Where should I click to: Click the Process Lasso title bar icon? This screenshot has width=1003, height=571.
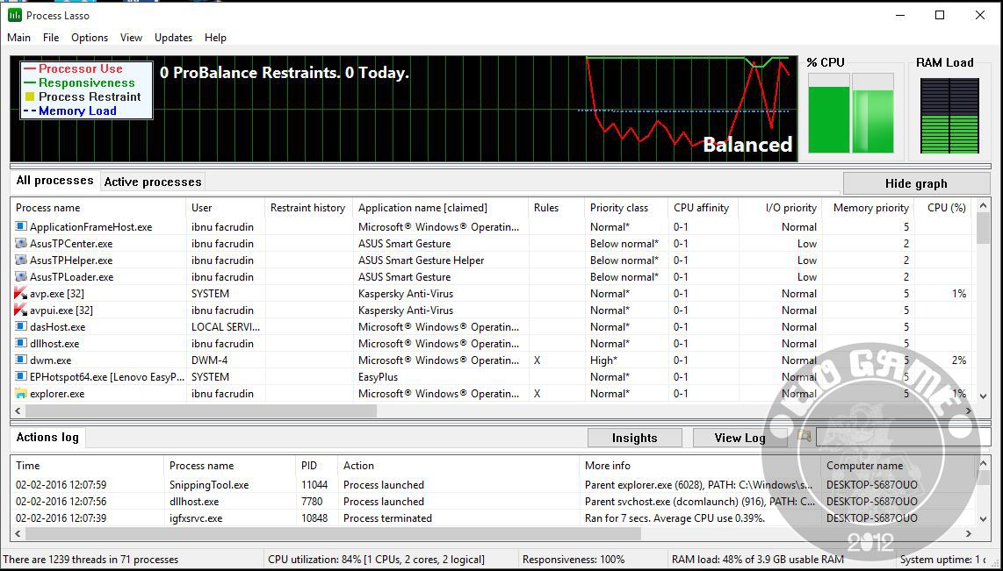pyautogui.click(x=14, y=15)
